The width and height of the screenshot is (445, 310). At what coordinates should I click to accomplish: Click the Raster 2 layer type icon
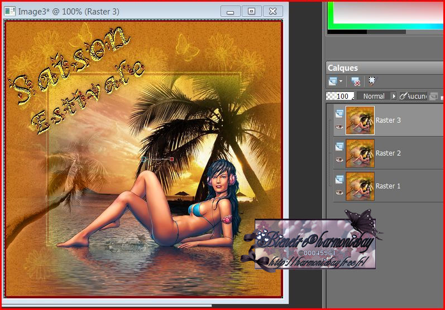click(x=339, y=147)
